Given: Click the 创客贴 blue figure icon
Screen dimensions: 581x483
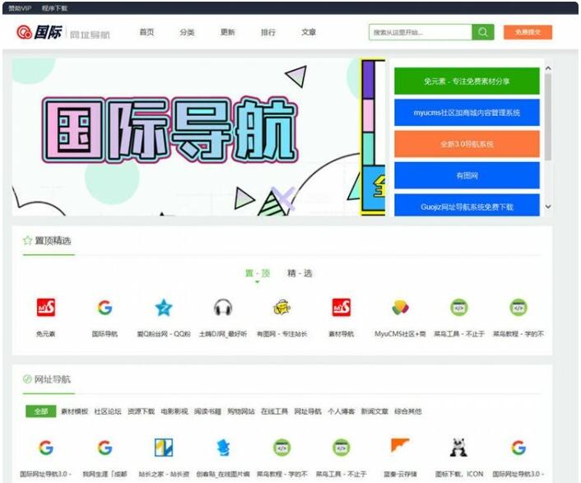Looking at the screenshot, I should coord(223,448).
